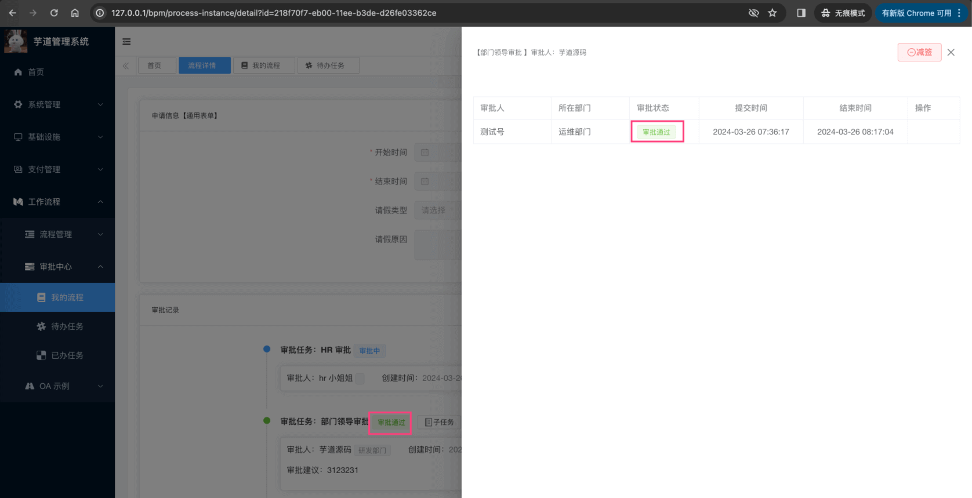Image resolution: width=972 pixels, height=498 pixels.
Task: Click the 减签 button
Action: 919,52
